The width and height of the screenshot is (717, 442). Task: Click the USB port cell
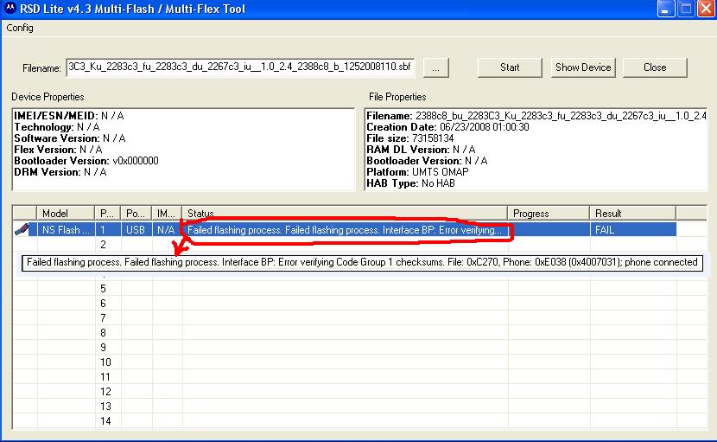pos(136,230)
